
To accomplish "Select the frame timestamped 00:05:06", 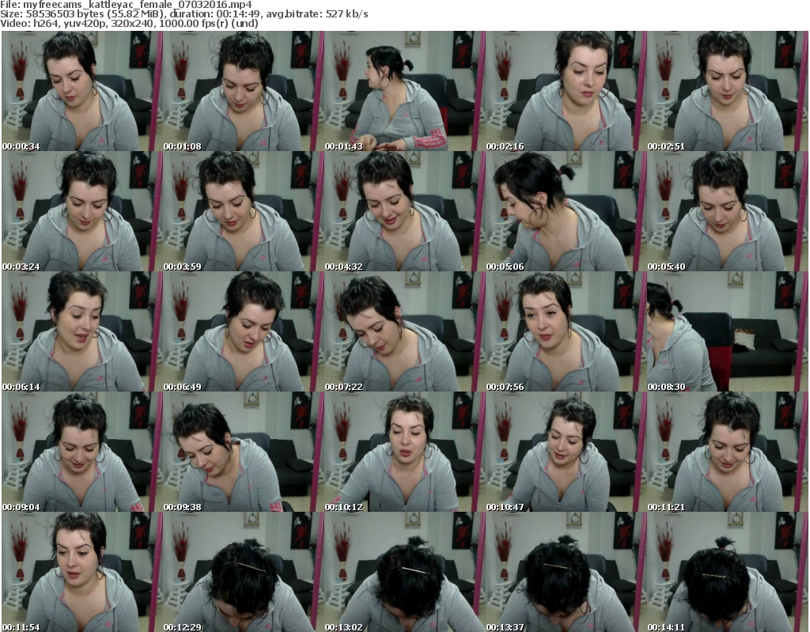I will (565, 212).
